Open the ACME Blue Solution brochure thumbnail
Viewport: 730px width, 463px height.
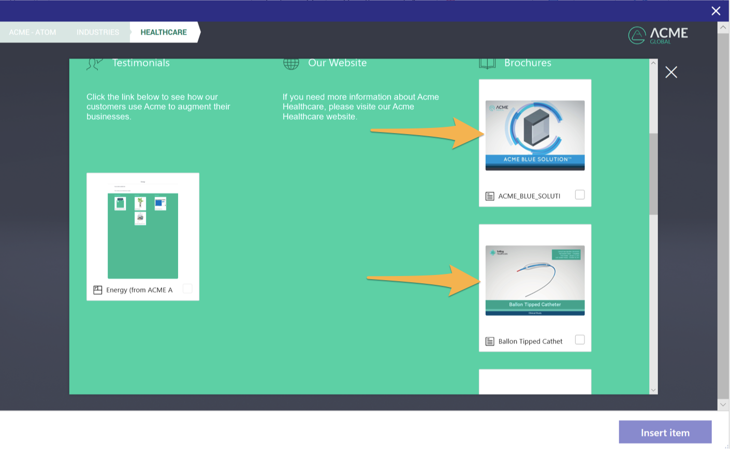(535, 135)
